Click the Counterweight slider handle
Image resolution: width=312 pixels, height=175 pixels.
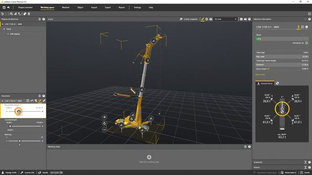pyautogui.click(x=10, y=126)
